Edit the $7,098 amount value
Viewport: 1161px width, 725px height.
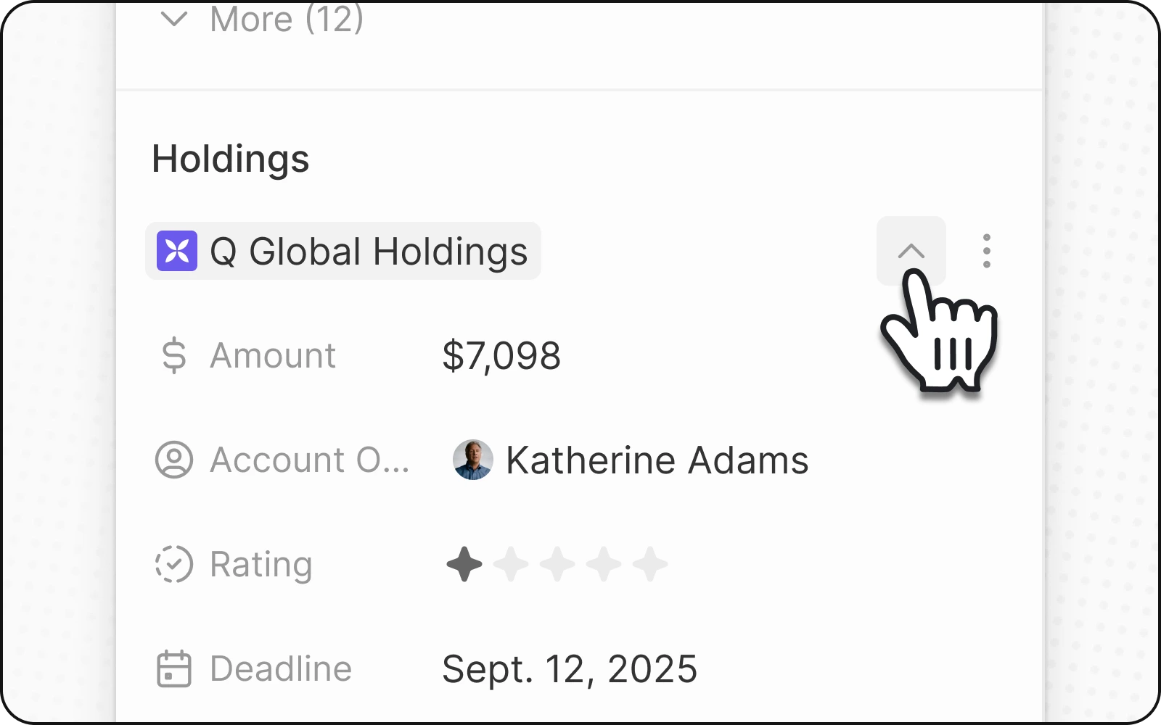501,356
